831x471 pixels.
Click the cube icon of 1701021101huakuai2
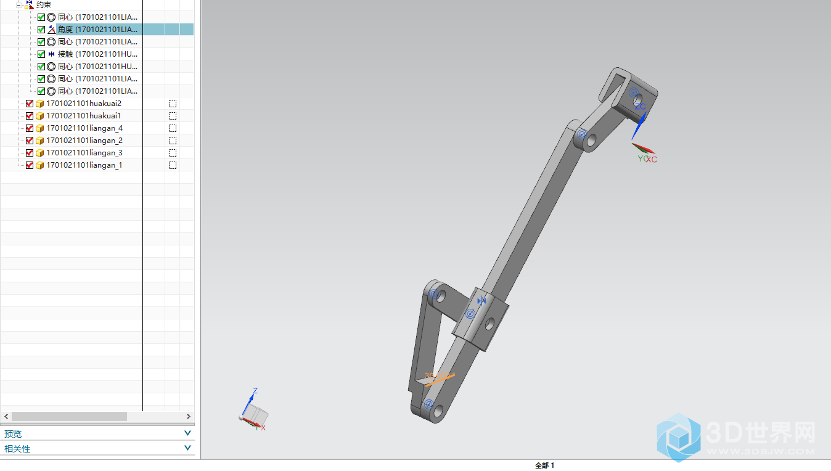click(x=39, y=104)
